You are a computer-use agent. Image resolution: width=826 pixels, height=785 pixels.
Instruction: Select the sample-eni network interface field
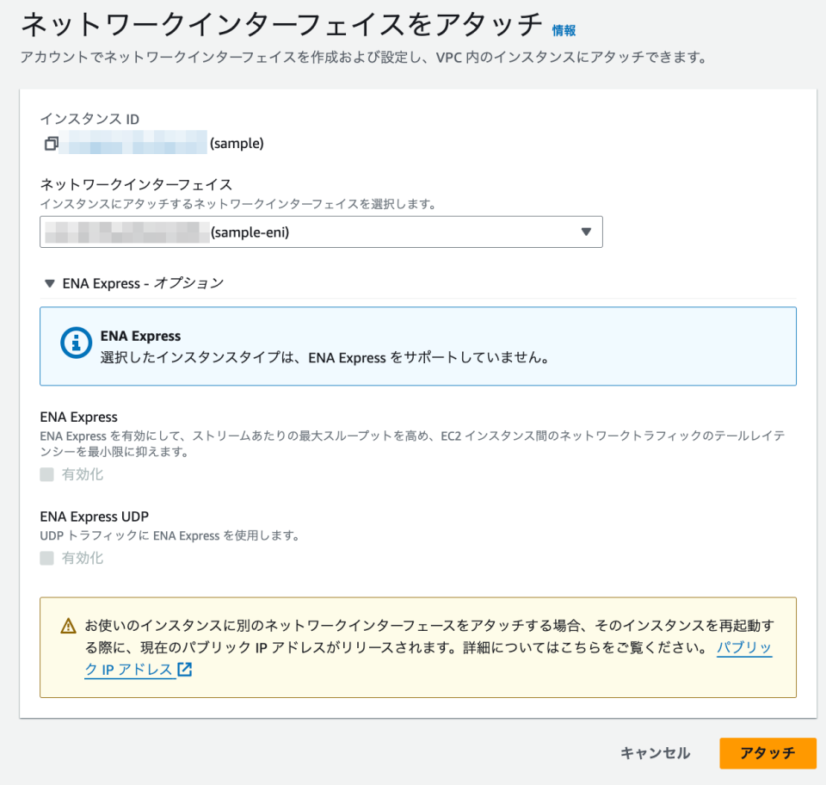[x=321, y=232]
